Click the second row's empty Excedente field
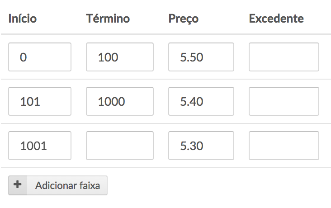Viewport: 331px width, 208px height. (x=284, y=101)
